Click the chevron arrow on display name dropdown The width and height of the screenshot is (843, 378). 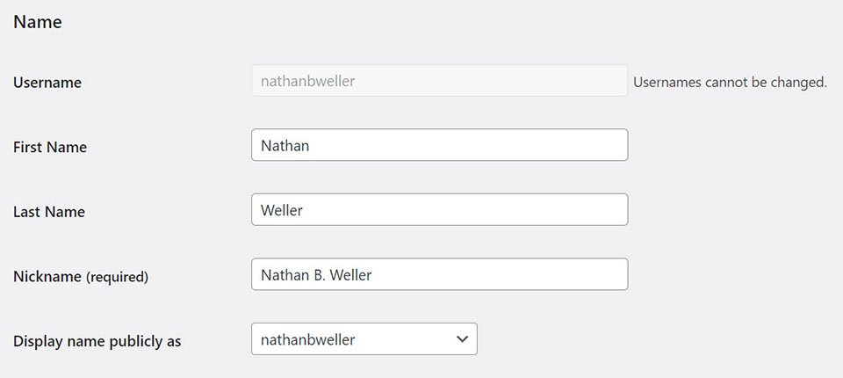462,339
